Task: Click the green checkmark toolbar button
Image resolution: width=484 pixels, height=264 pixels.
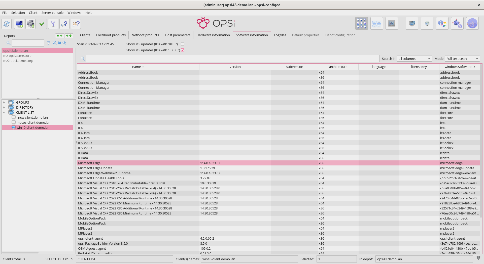Action: click(x=42, y=24)
